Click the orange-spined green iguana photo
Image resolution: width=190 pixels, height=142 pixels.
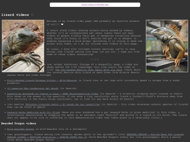click(x=167, y=46)
